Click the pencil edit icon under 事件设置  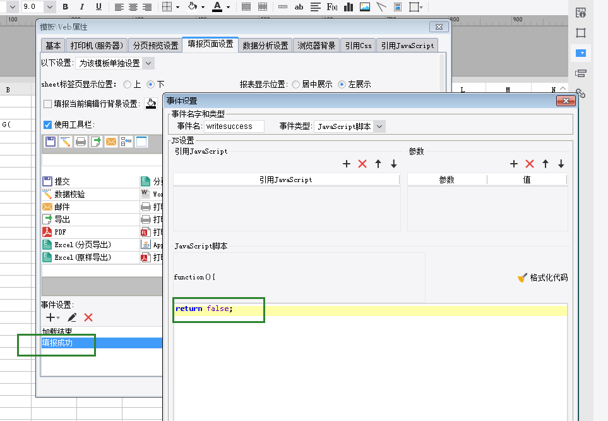(72, 317)
